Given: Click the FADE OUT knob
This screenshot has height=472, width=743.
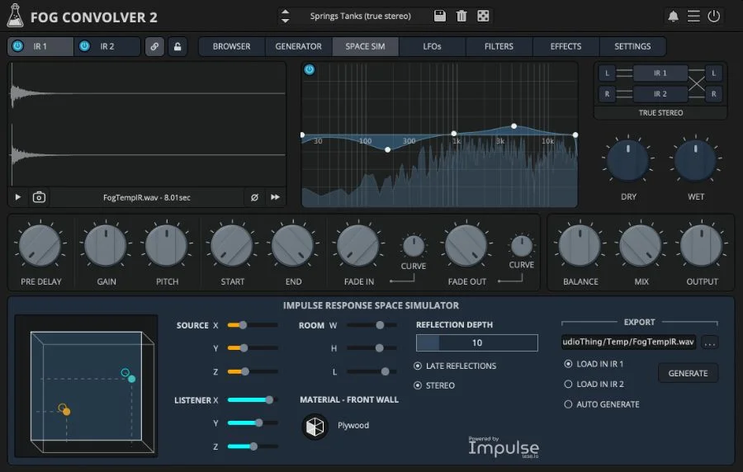Looking at the screenshot, I should pos(466,246).
